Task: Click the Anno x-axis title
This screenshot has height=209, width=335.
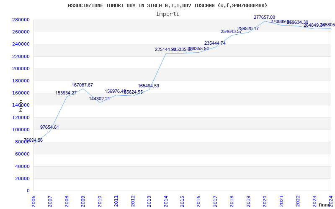Action: tap(325, 205)
